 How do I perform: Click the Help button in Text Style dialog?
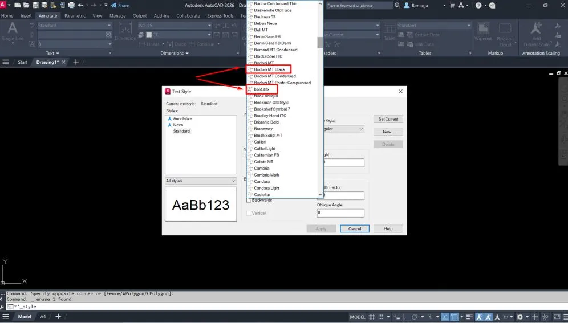coord(388,228)
